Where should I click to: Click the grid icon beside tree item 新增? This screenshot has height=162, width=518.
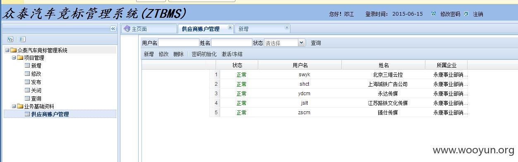pyautogui.click(x=27, y=65)
